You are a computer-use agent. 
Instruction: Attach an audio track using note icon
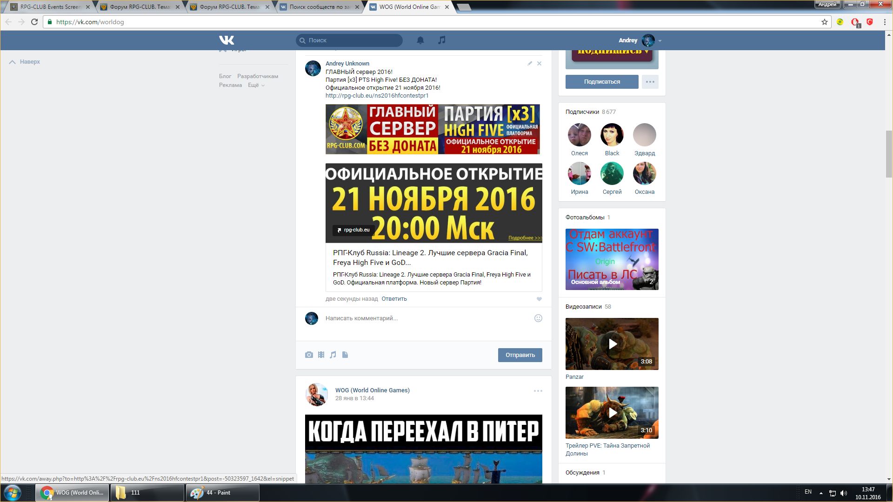click(x=333, y=355)
